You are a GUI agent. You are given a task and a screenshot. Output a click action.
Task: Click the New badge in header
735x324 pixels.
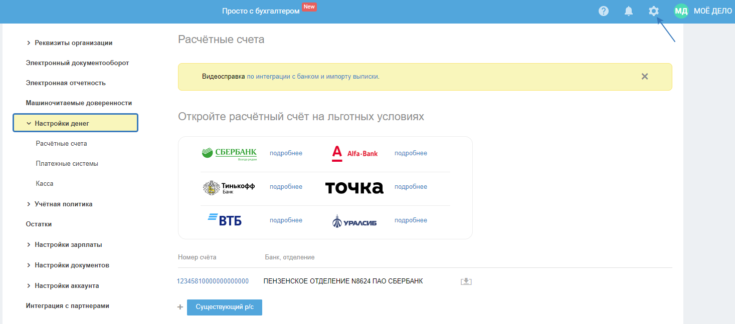[309, 7]
